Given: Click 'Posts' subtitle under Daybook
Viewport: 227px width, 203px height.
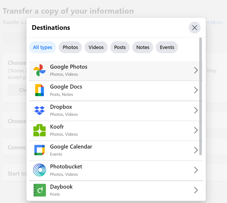Looking at the screenshot, I should [55, 194].
